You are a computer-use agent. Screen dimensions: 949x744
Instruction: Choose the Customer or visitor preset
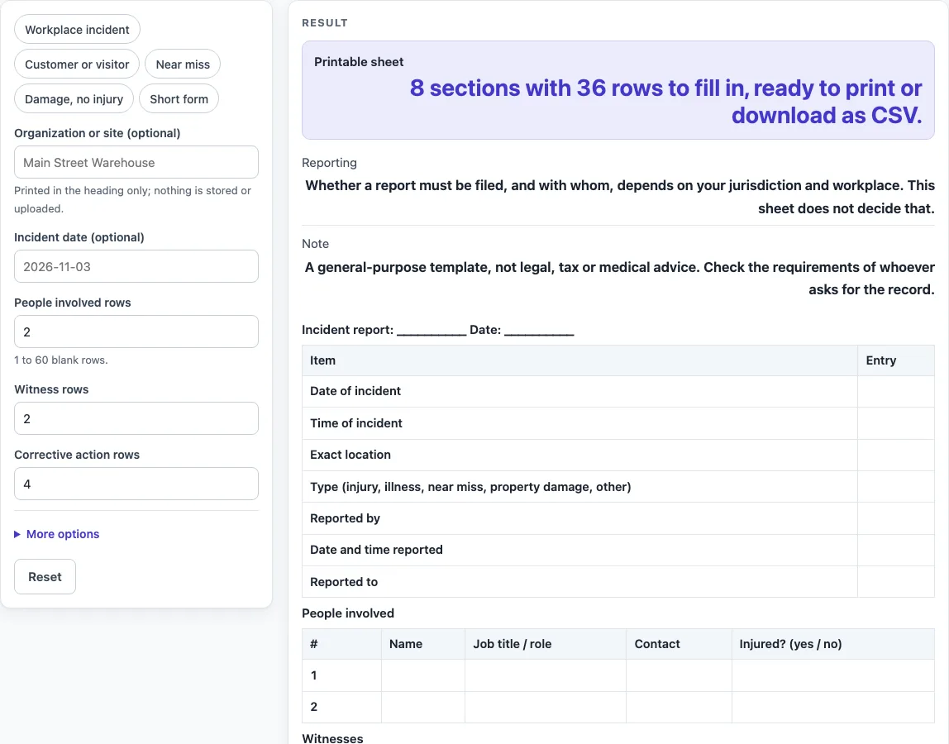click(x=77, y=64)
